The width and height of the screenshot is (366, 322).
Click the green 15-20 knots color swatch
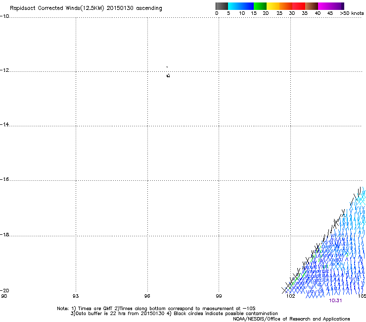(260, 6)
